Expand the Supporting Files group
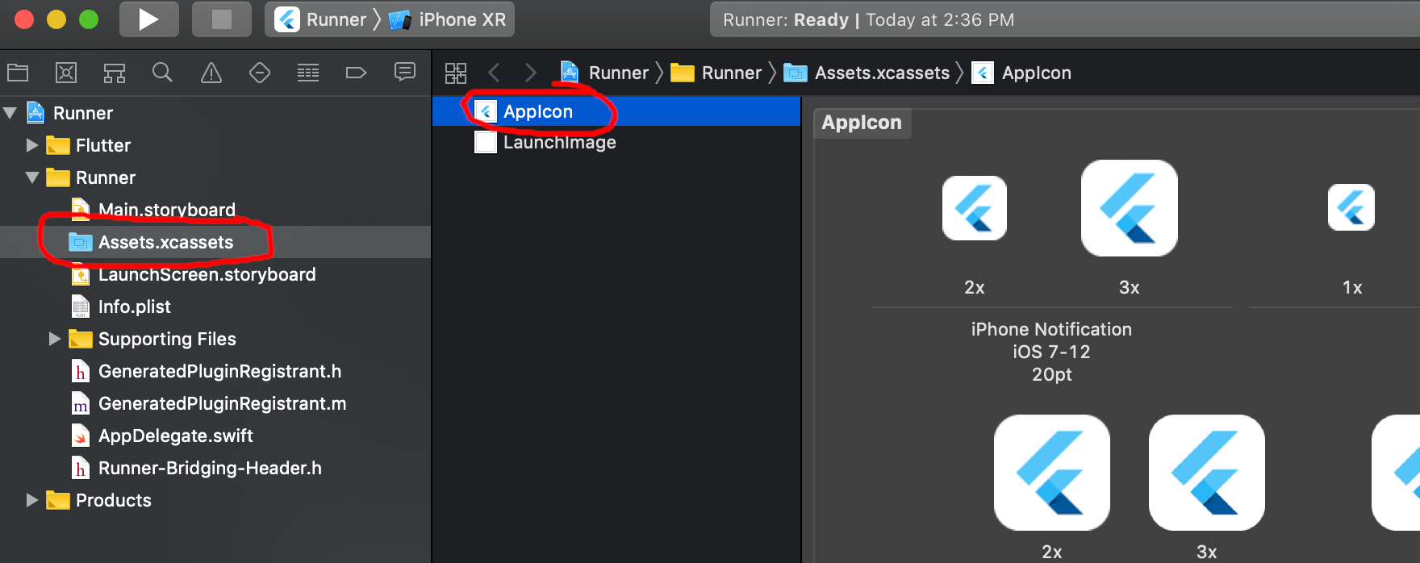This screenshot has height=563, width=1420. point(55,339)
